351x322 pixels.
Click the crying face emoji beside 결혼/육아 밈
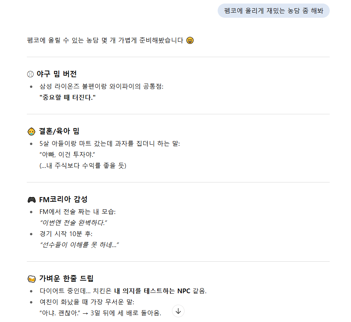click(x=31, y=131)
